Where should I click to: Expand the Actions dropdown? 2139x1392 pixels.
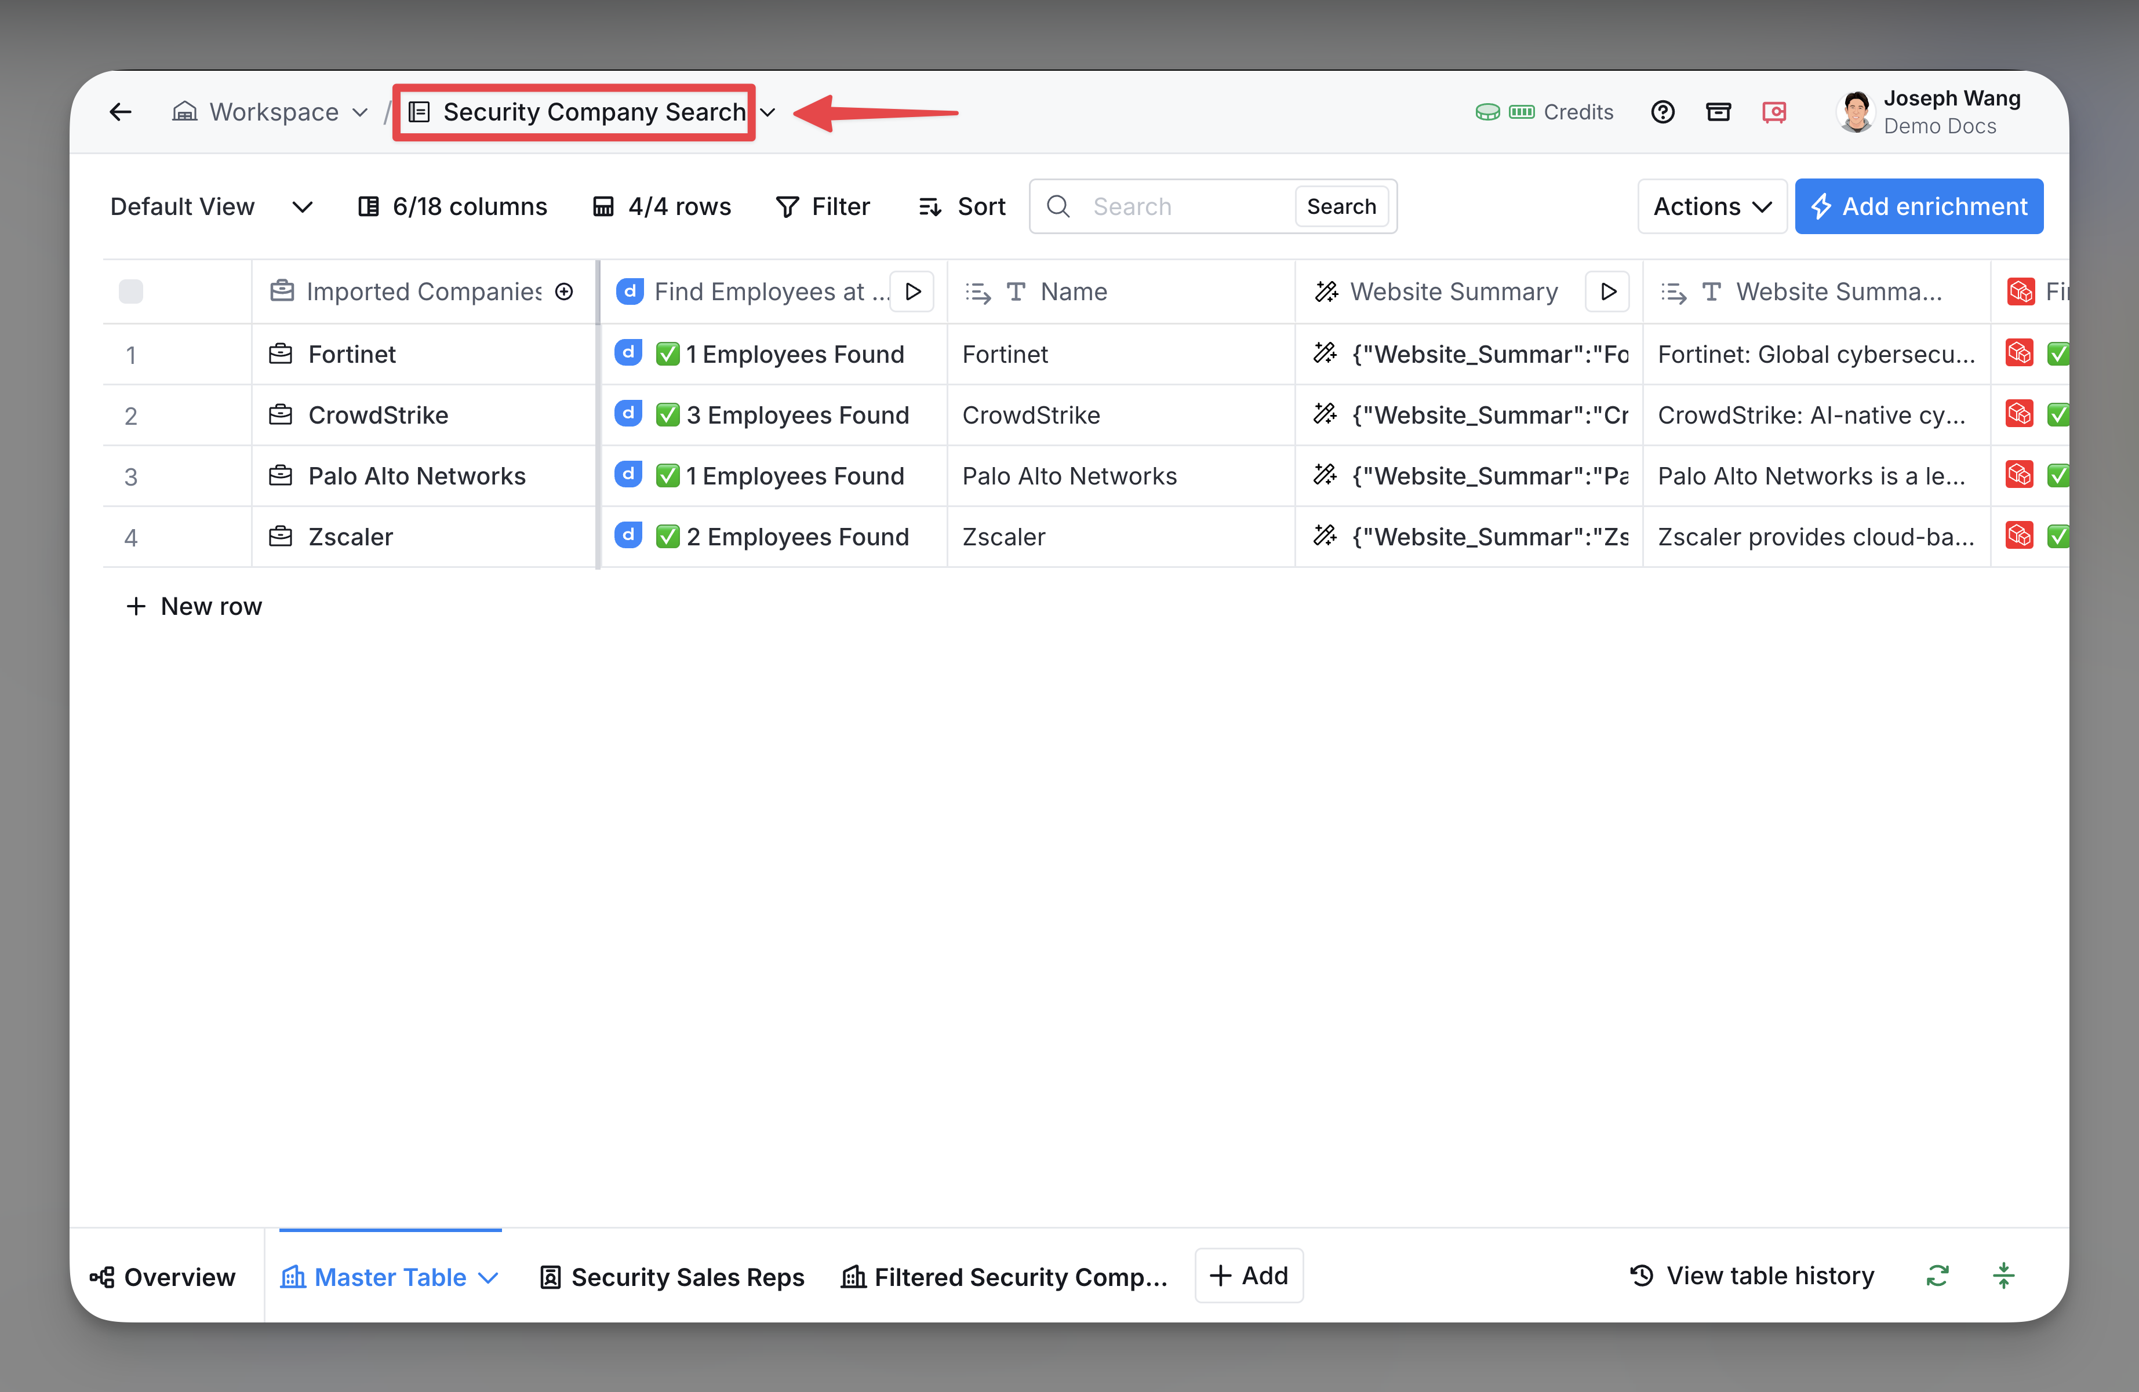coord(1712,207)
